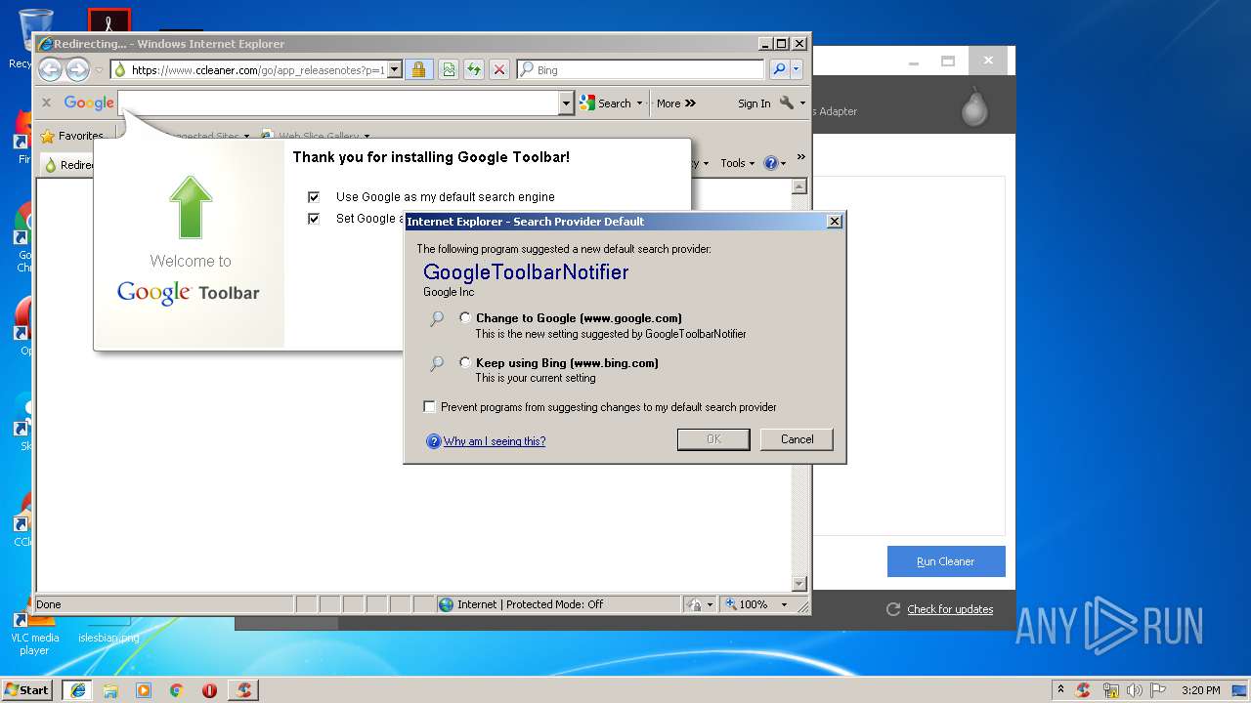
Task: Click the OK button in dialog
Action: tap(713, 439)
